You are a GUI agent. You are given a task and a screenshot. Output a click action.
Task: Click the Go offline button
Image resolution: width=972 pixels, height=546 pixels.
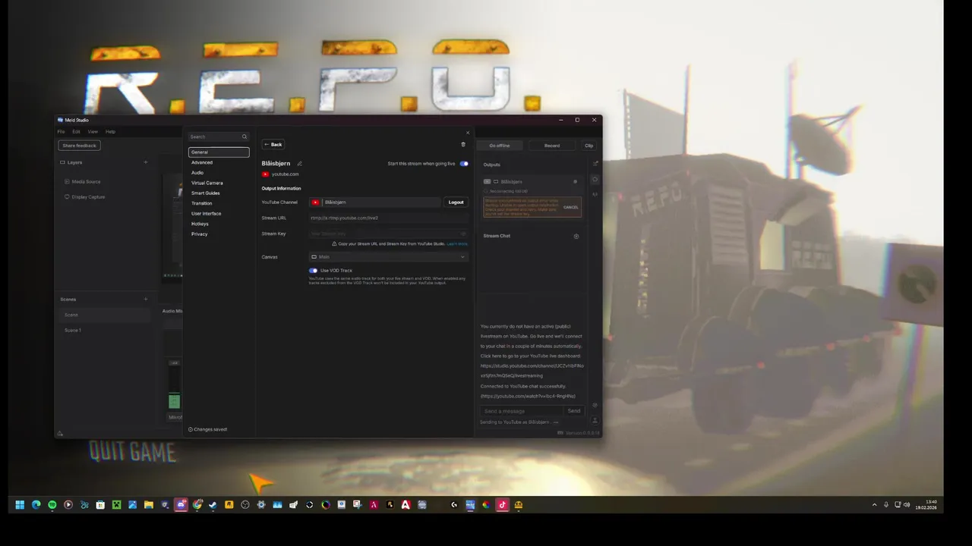(499, 146)
